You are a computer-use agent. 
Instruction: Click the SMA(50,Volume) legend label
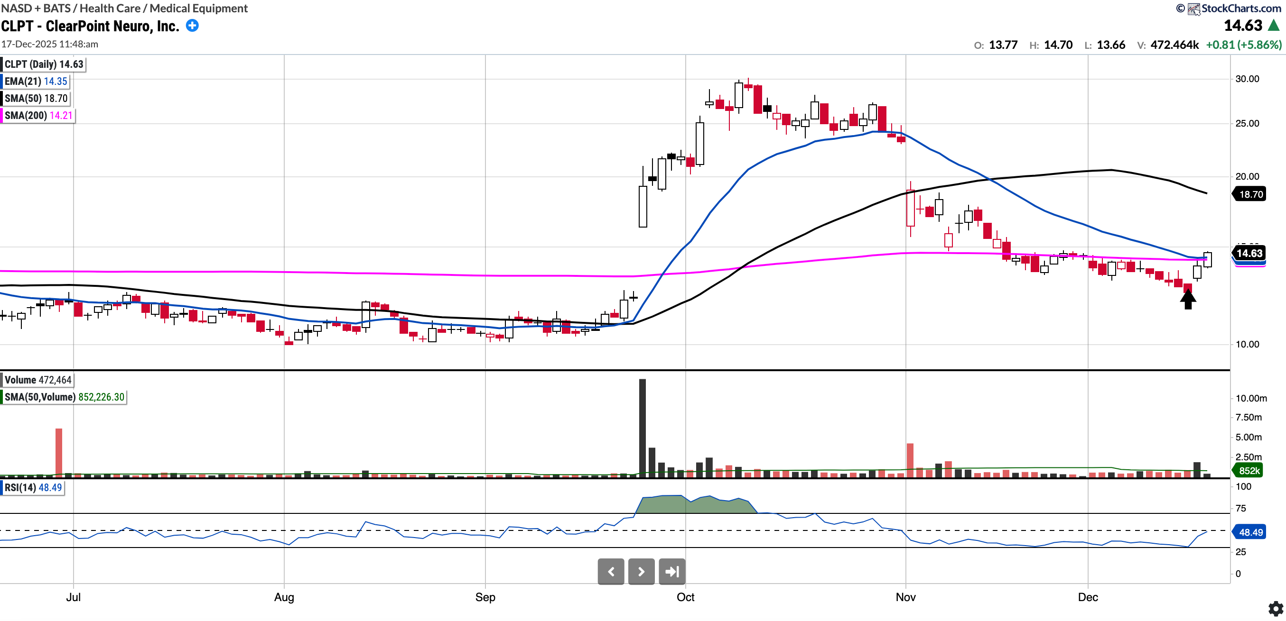(x=64, y=397)
